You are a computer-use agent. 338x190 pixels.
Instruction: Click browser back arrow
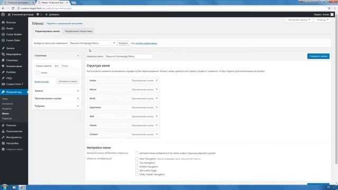(x=3, y=8)
